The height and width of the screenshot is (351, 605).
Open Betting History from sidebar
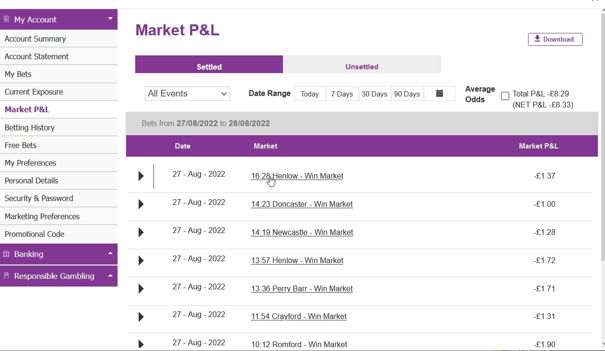point(30,128)
